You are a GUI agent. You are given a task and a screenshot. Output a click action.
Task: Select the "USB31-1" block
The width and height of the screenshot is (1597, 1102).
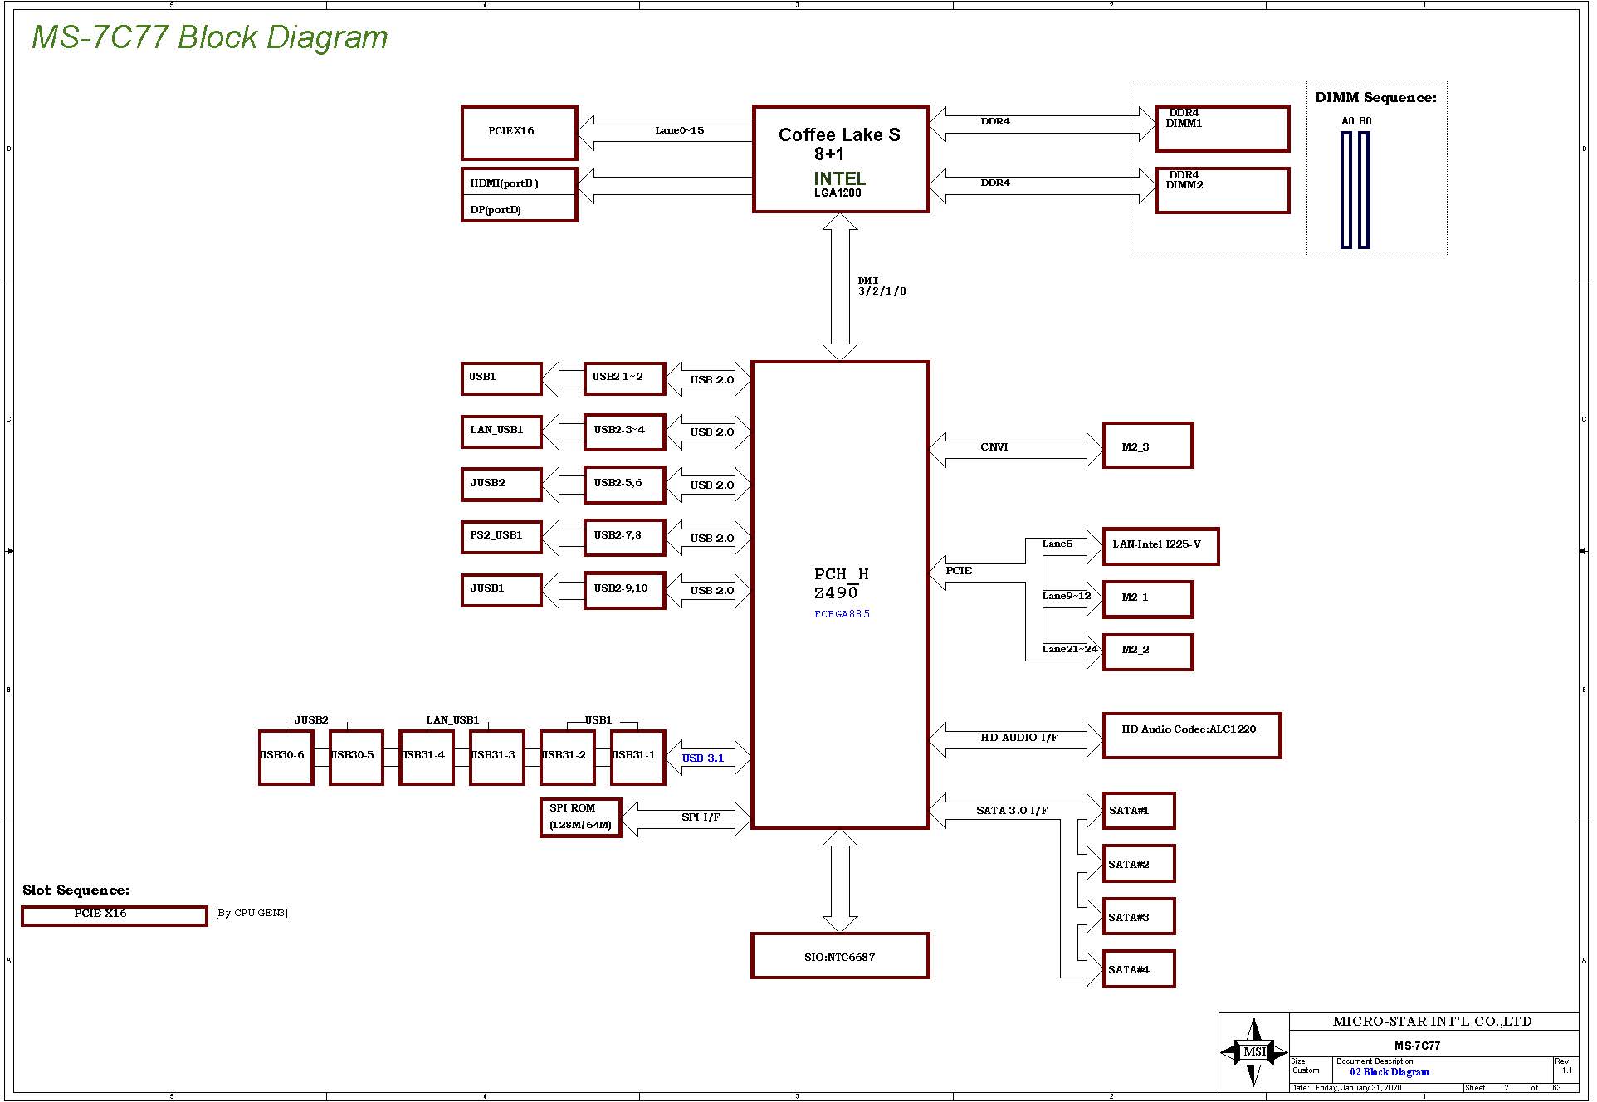638,757
